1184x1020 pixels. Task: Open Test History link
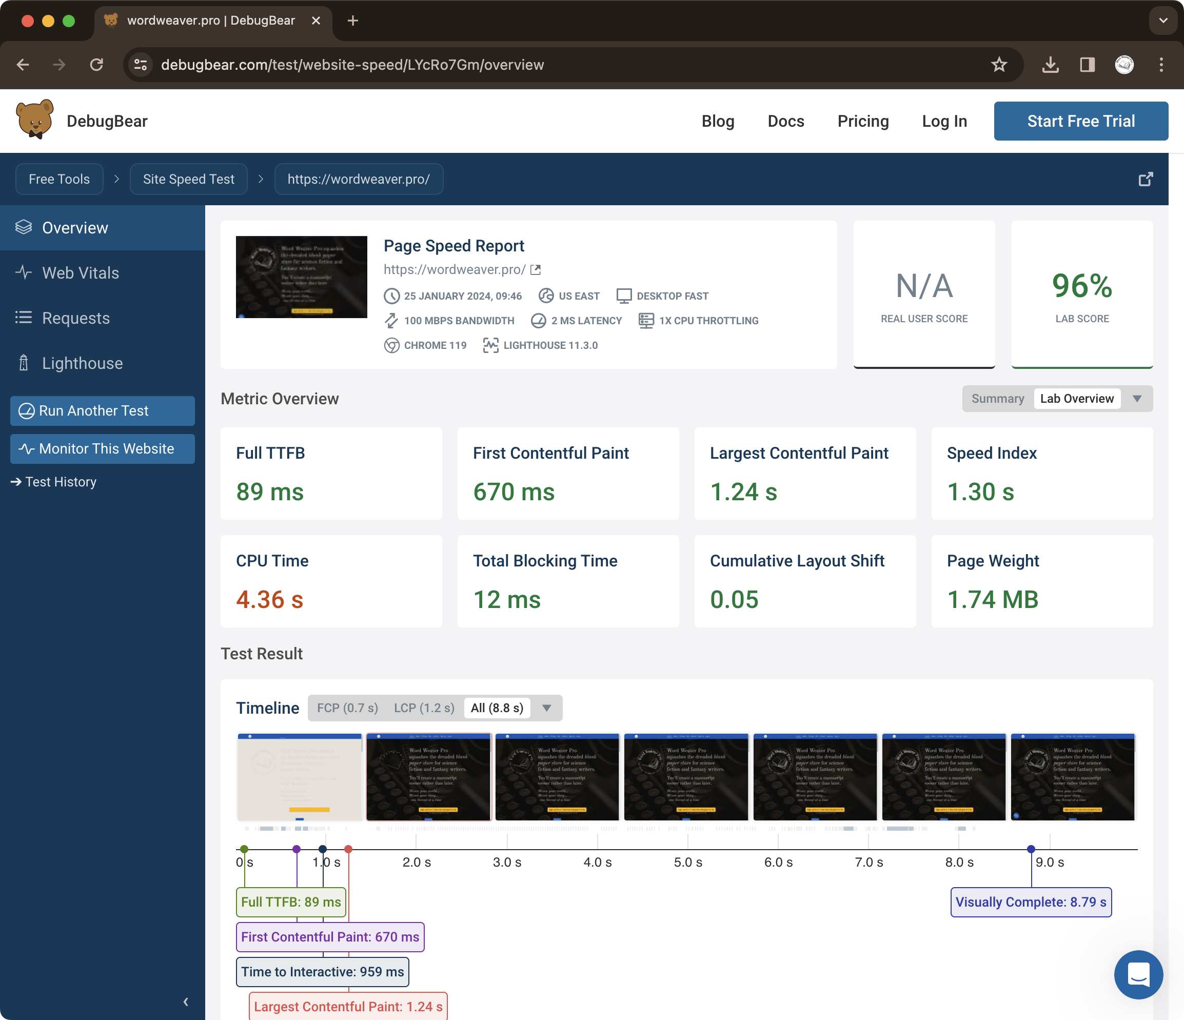54,482
